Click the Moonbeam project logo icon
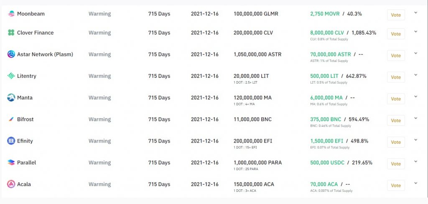Image resolution: width=428 pixels, height=204 pixels. (11, 14)
